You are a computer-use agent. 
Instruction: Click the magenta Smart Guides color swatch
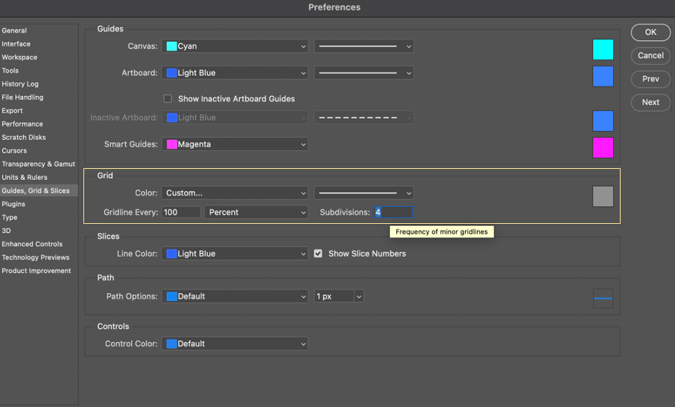coord(603,147)
